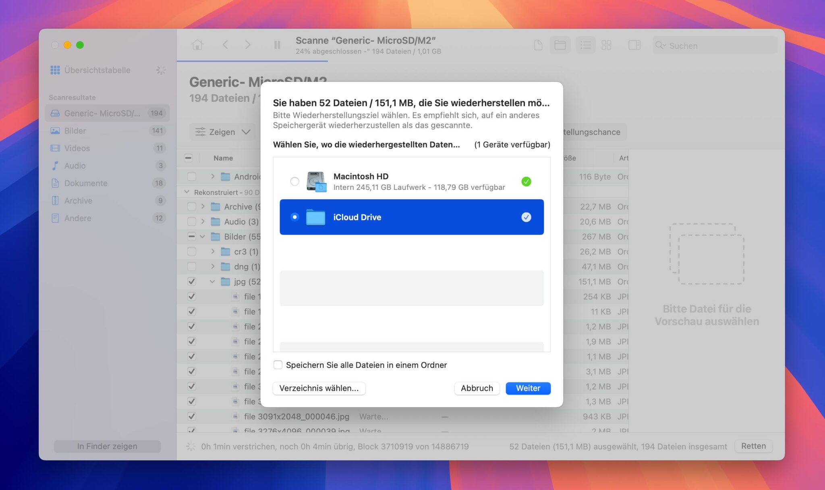Image resolution: width=825 pixels, height=490 pixels.
Task: Switch to folder view icon in toolbar
Action: [560, 45]
